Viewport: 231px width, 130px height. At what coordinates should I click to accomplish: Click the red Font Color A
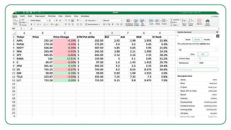coord(56,24)
